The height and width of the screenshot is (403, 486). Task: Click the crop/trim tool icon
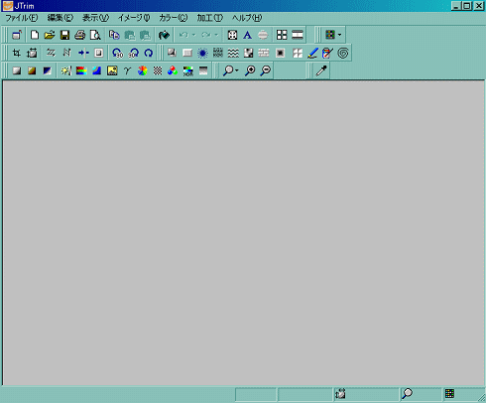click(17, 53)
